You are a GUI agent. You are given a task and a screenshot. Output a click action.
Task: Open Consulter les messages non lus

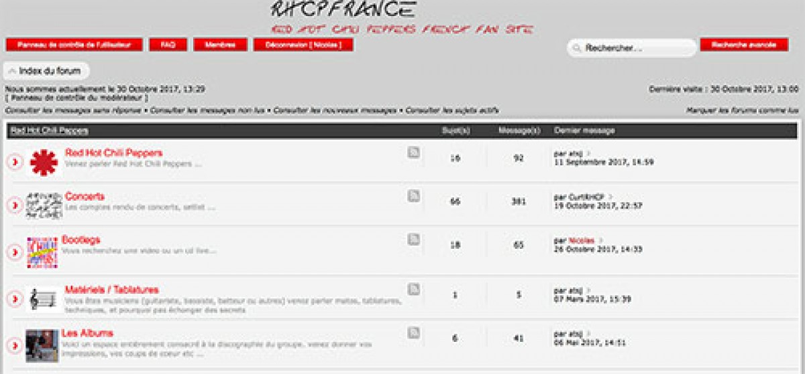point(207,110)
